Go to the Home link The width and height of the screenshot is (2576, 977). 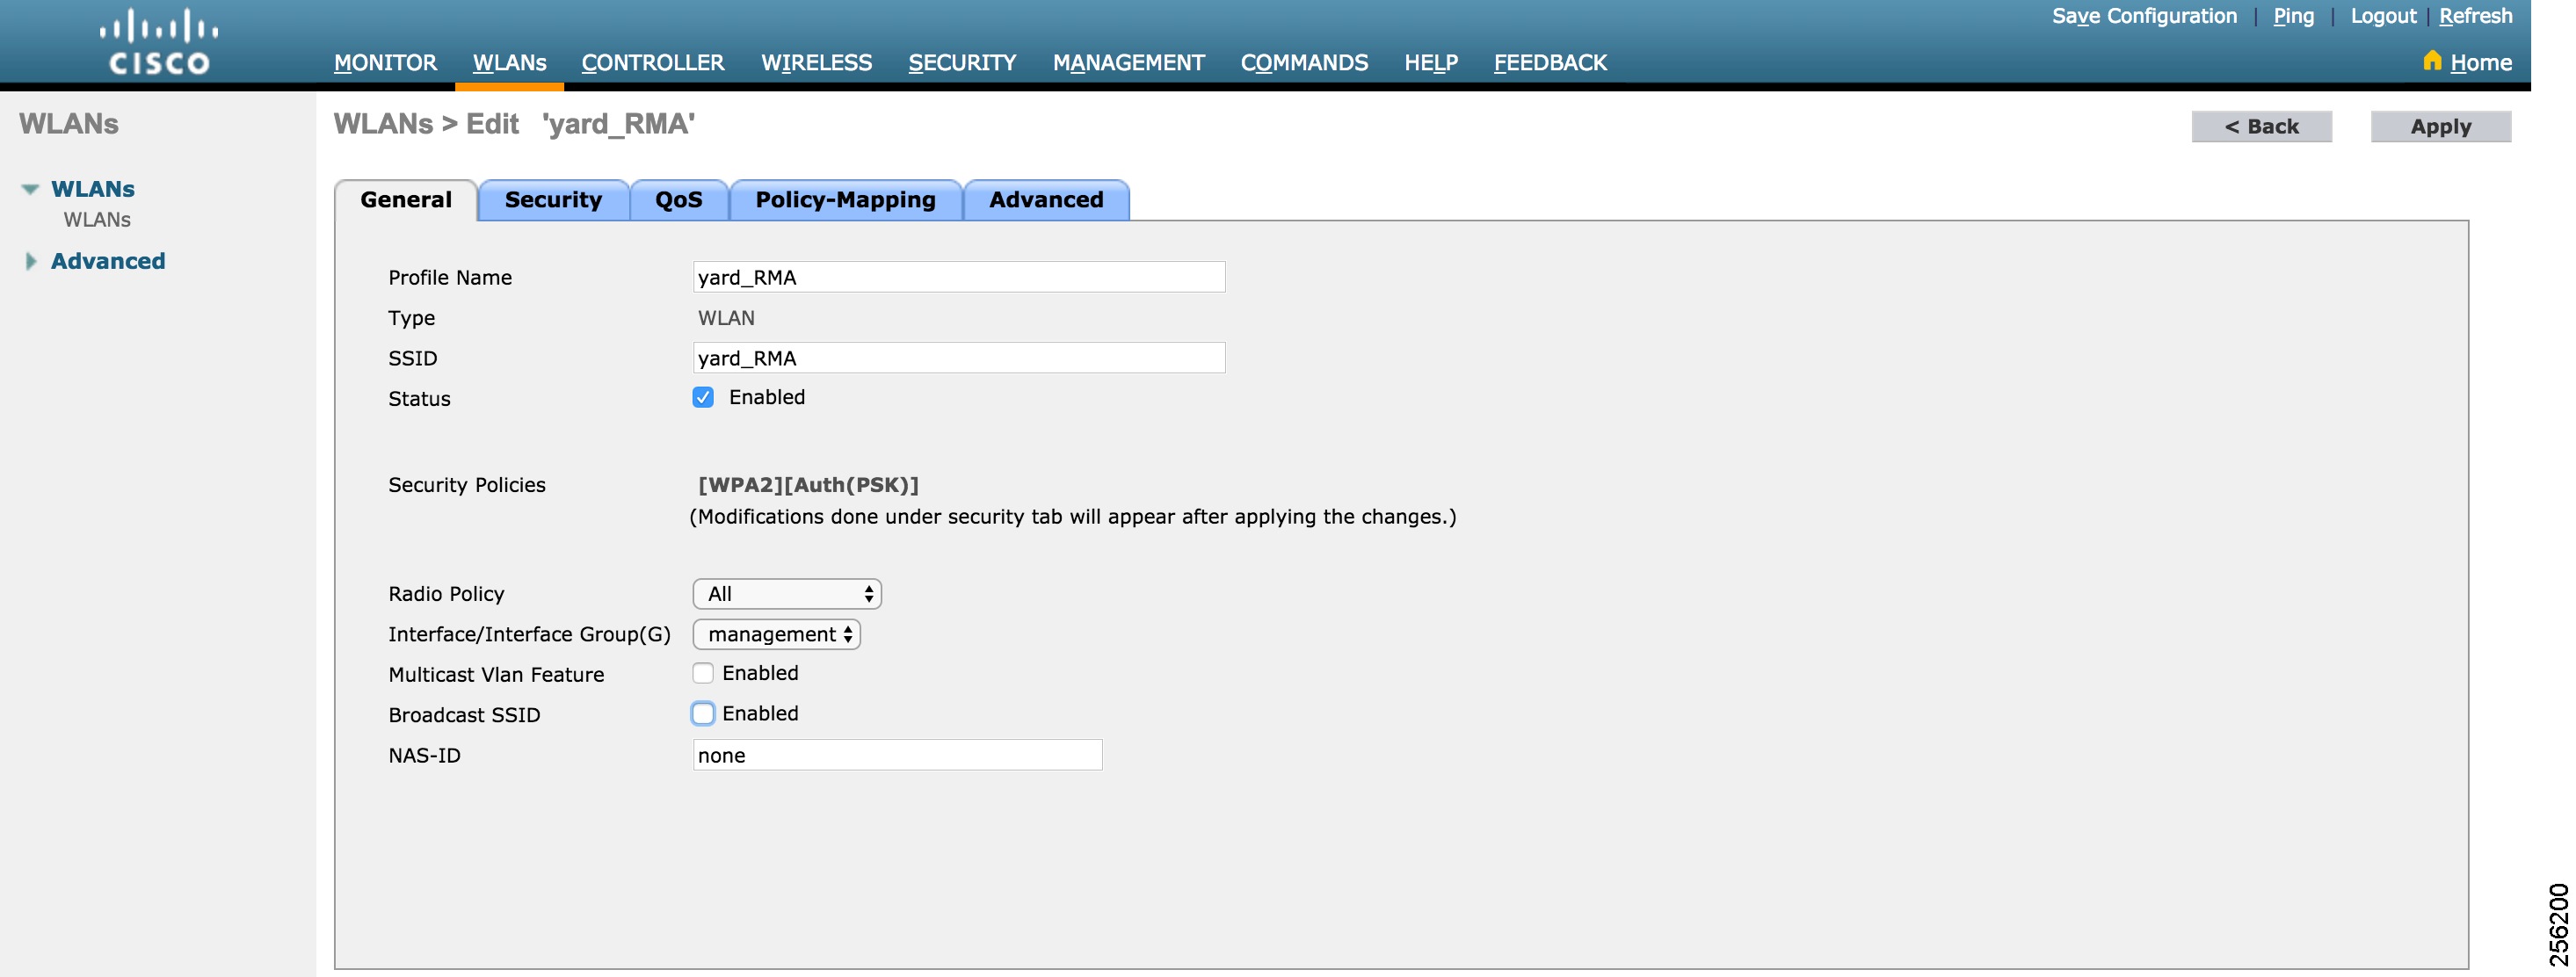(x=2481, y=62)
